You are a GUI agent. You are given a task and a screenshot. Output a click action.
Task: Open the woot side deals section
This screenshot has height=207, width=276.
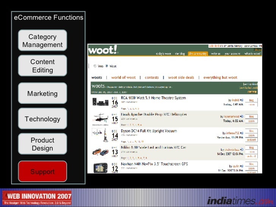pyautogui.click(x=181, y=77)
